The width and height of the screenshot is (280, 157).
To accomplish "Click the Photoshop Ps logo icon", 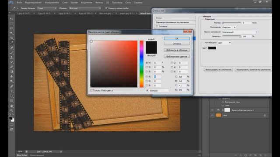I will [11, 2].
